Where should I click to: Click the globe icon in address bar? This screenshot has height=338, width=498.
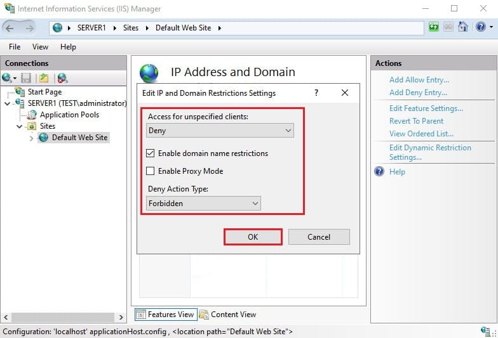click(x=57, y=28)
